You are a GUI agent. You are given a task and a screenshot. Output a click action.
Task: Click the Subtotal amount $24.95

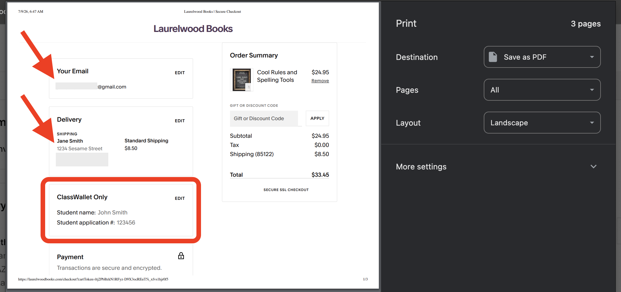[320, 136]
